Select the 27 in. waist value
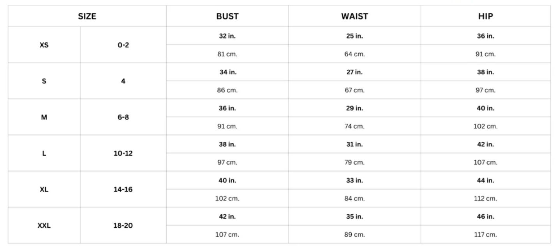 pos(354,72)
